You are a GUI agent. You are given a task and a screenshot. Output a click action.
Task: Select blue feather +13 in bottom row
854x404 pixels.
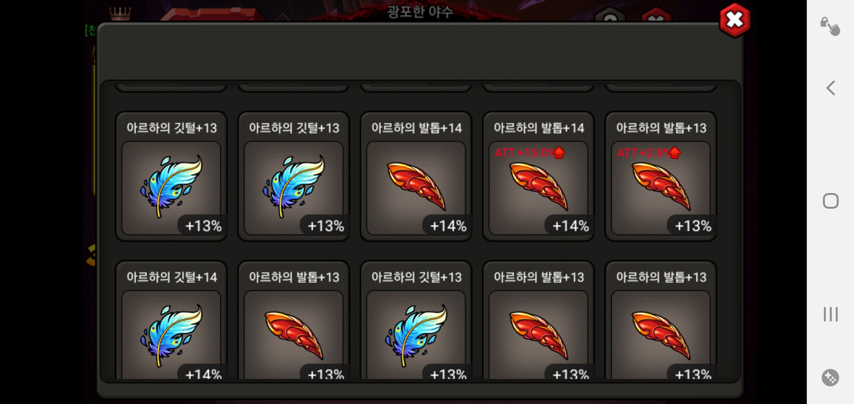416,320
